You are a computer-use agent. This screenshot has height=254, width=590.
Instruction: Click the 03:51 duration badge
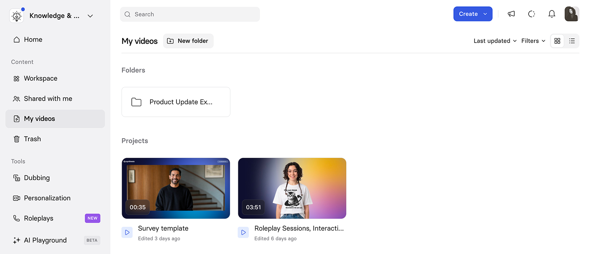click(x=253, y=207)
